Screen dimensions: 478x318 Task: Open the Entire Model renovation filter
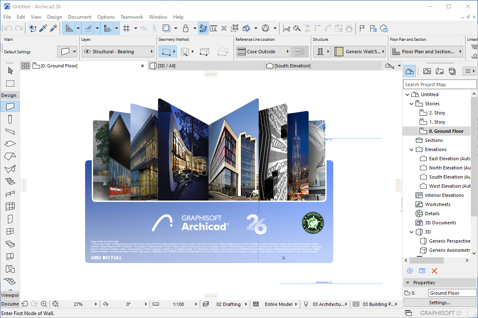click(275, 304)
